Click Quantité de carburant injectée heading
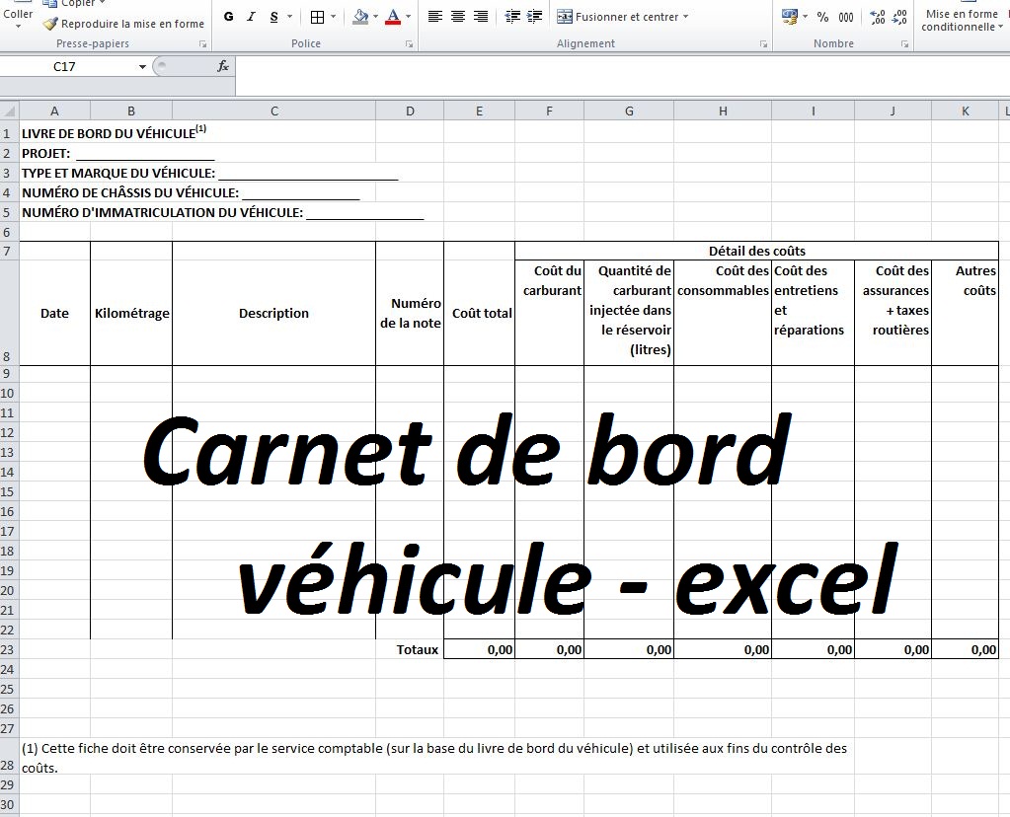 click(x=629, y=313)
